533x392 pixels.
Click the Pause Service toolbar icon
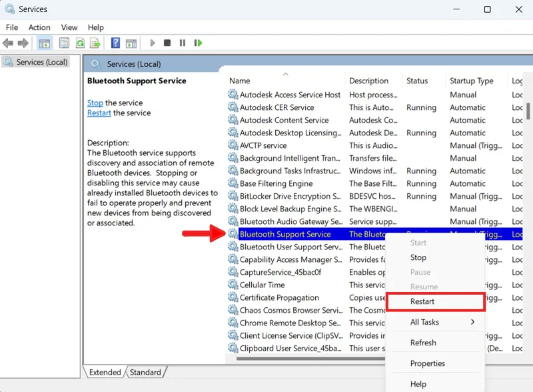point(183,43)
